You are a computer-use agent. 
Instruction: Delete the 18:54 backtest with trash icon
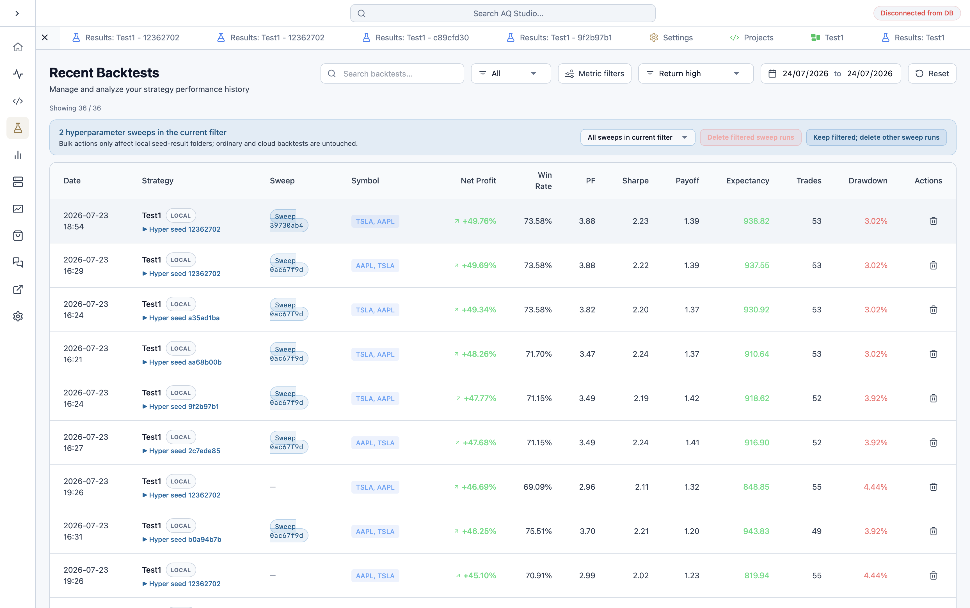pyautogui.click(x=934, y=221)
